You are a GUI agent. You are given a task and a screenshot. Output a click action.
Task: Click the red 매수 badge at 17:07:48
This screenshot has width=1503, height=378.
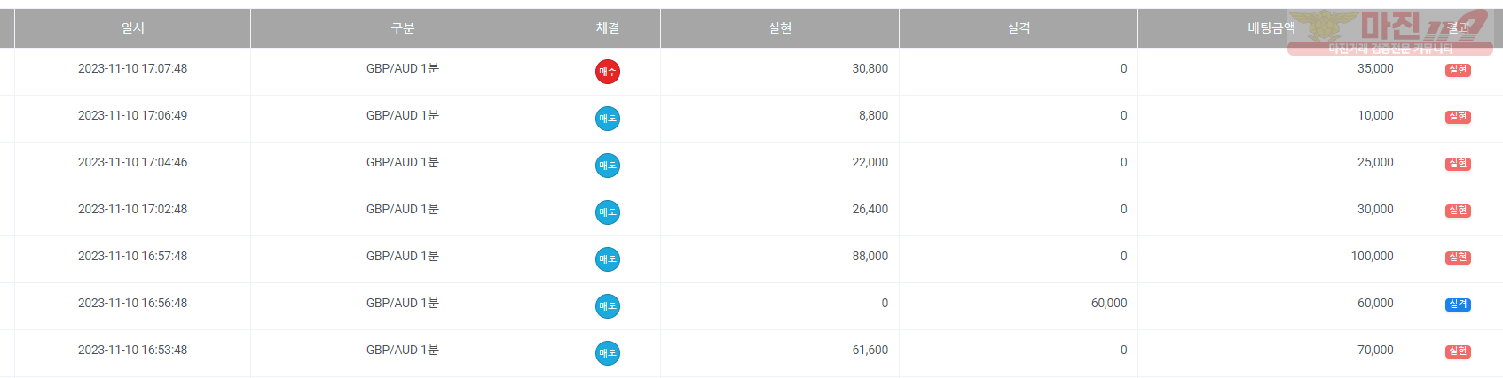click(x=608, y=72)
